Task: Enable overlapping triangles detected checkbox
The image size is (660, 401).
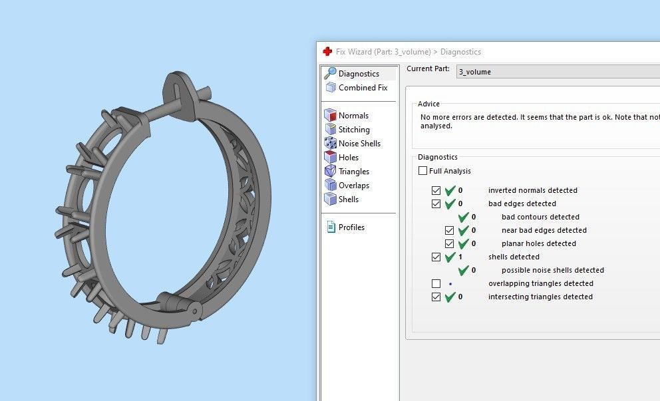Action: [436, 283]
